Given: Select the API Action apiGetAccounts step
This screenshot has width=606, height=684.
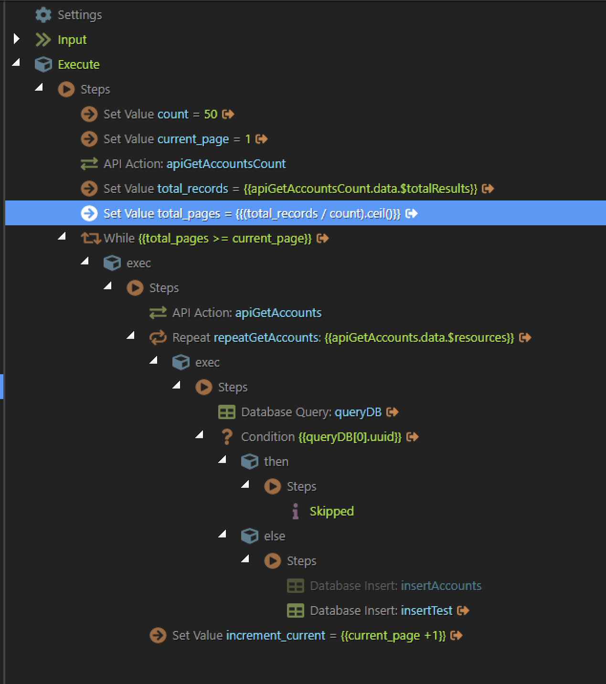Looking at the screenshot, I should tap(246, 313).
